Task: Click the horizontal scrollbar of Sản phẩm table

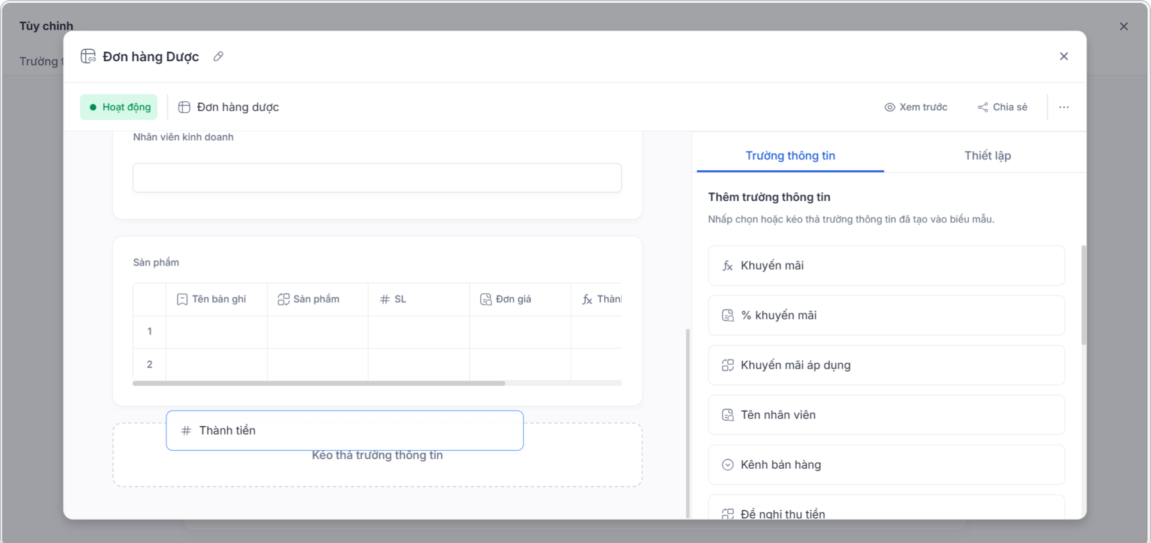Action: pyautogui.click(x=319, y=383)
